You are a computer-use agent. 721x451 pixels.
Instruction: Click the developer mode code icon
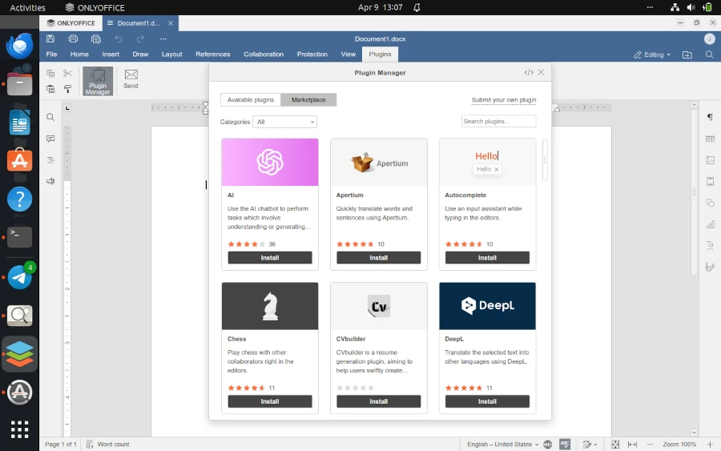(529, 72)
